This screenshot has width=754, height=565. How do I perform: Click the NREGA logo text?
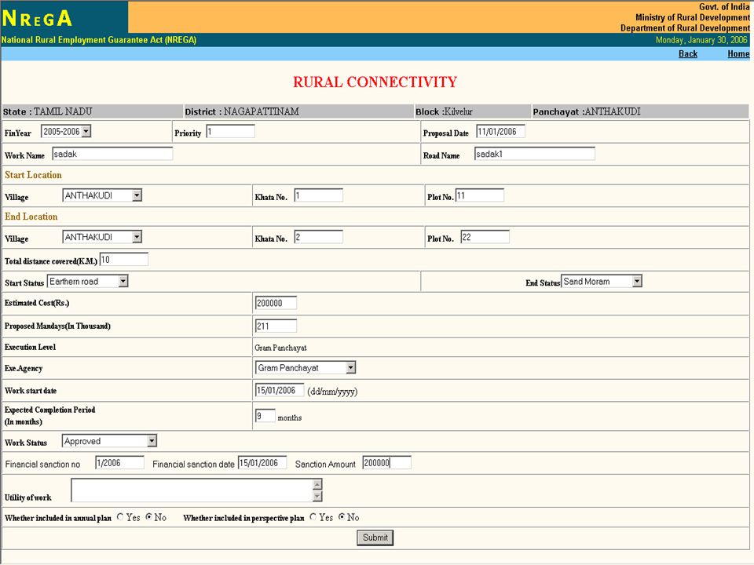(x=37, y=18)
